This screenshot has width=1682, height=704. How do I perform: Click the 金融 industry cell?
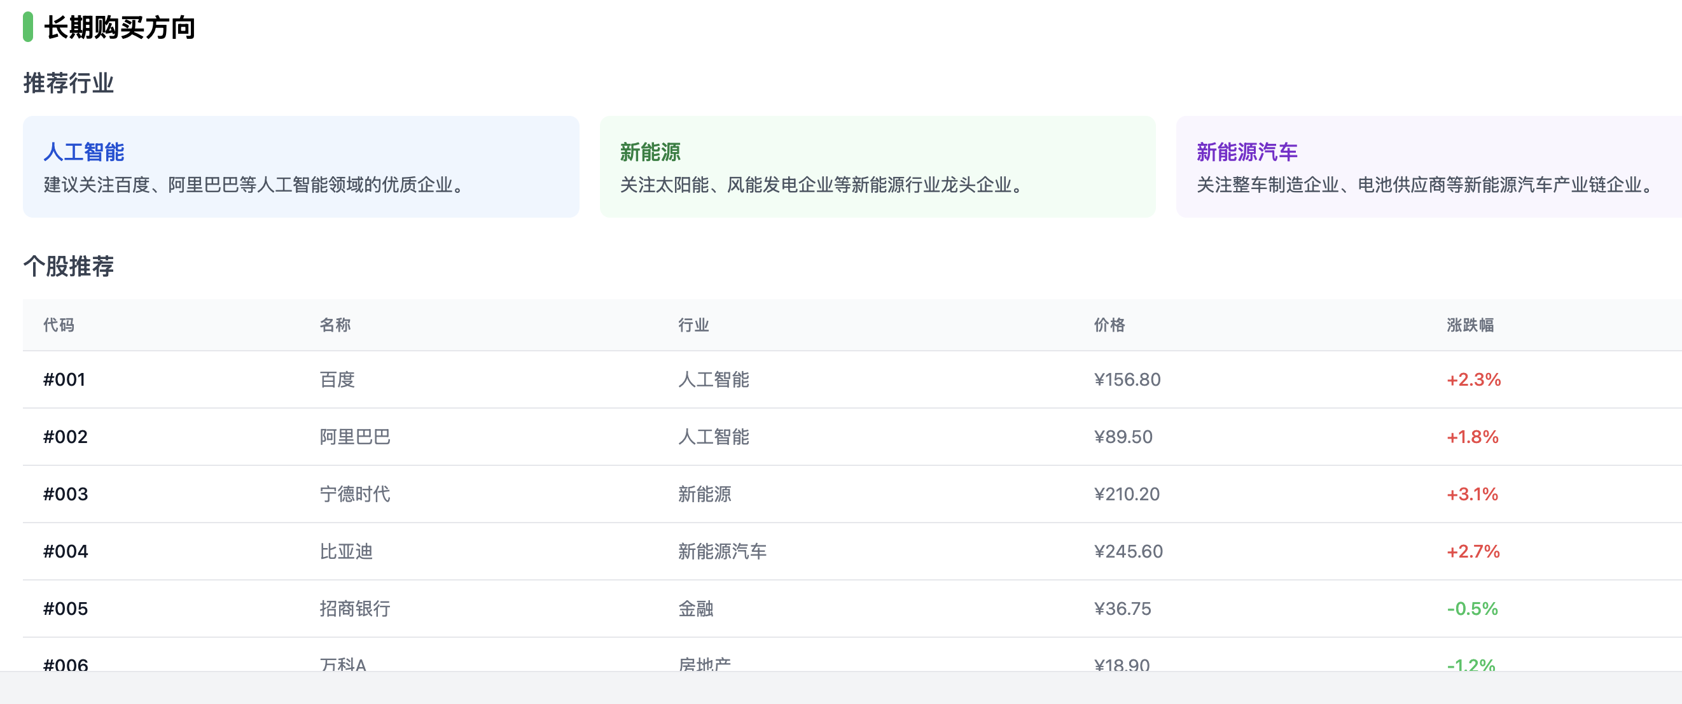tap(695, 609)
